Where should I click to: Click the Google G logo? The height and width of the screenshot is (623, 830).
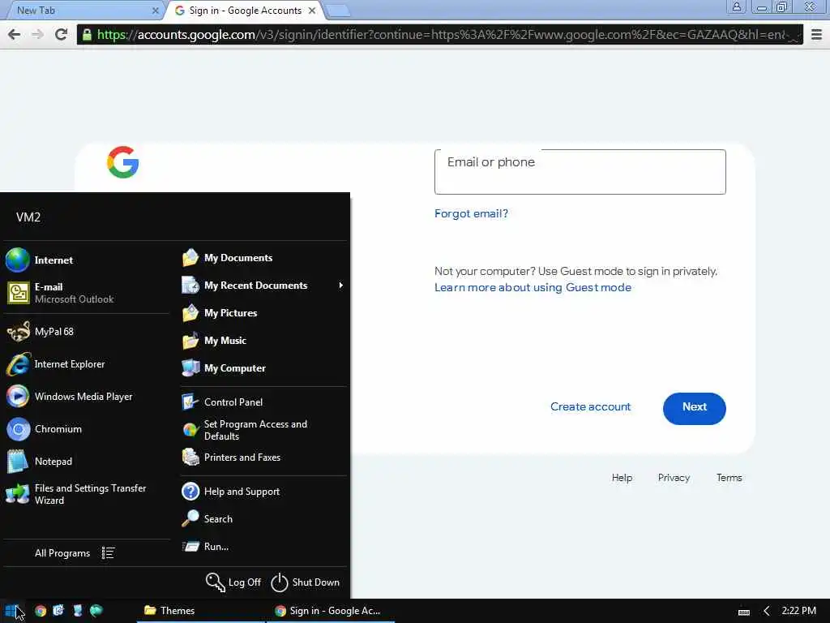(123, 162)
